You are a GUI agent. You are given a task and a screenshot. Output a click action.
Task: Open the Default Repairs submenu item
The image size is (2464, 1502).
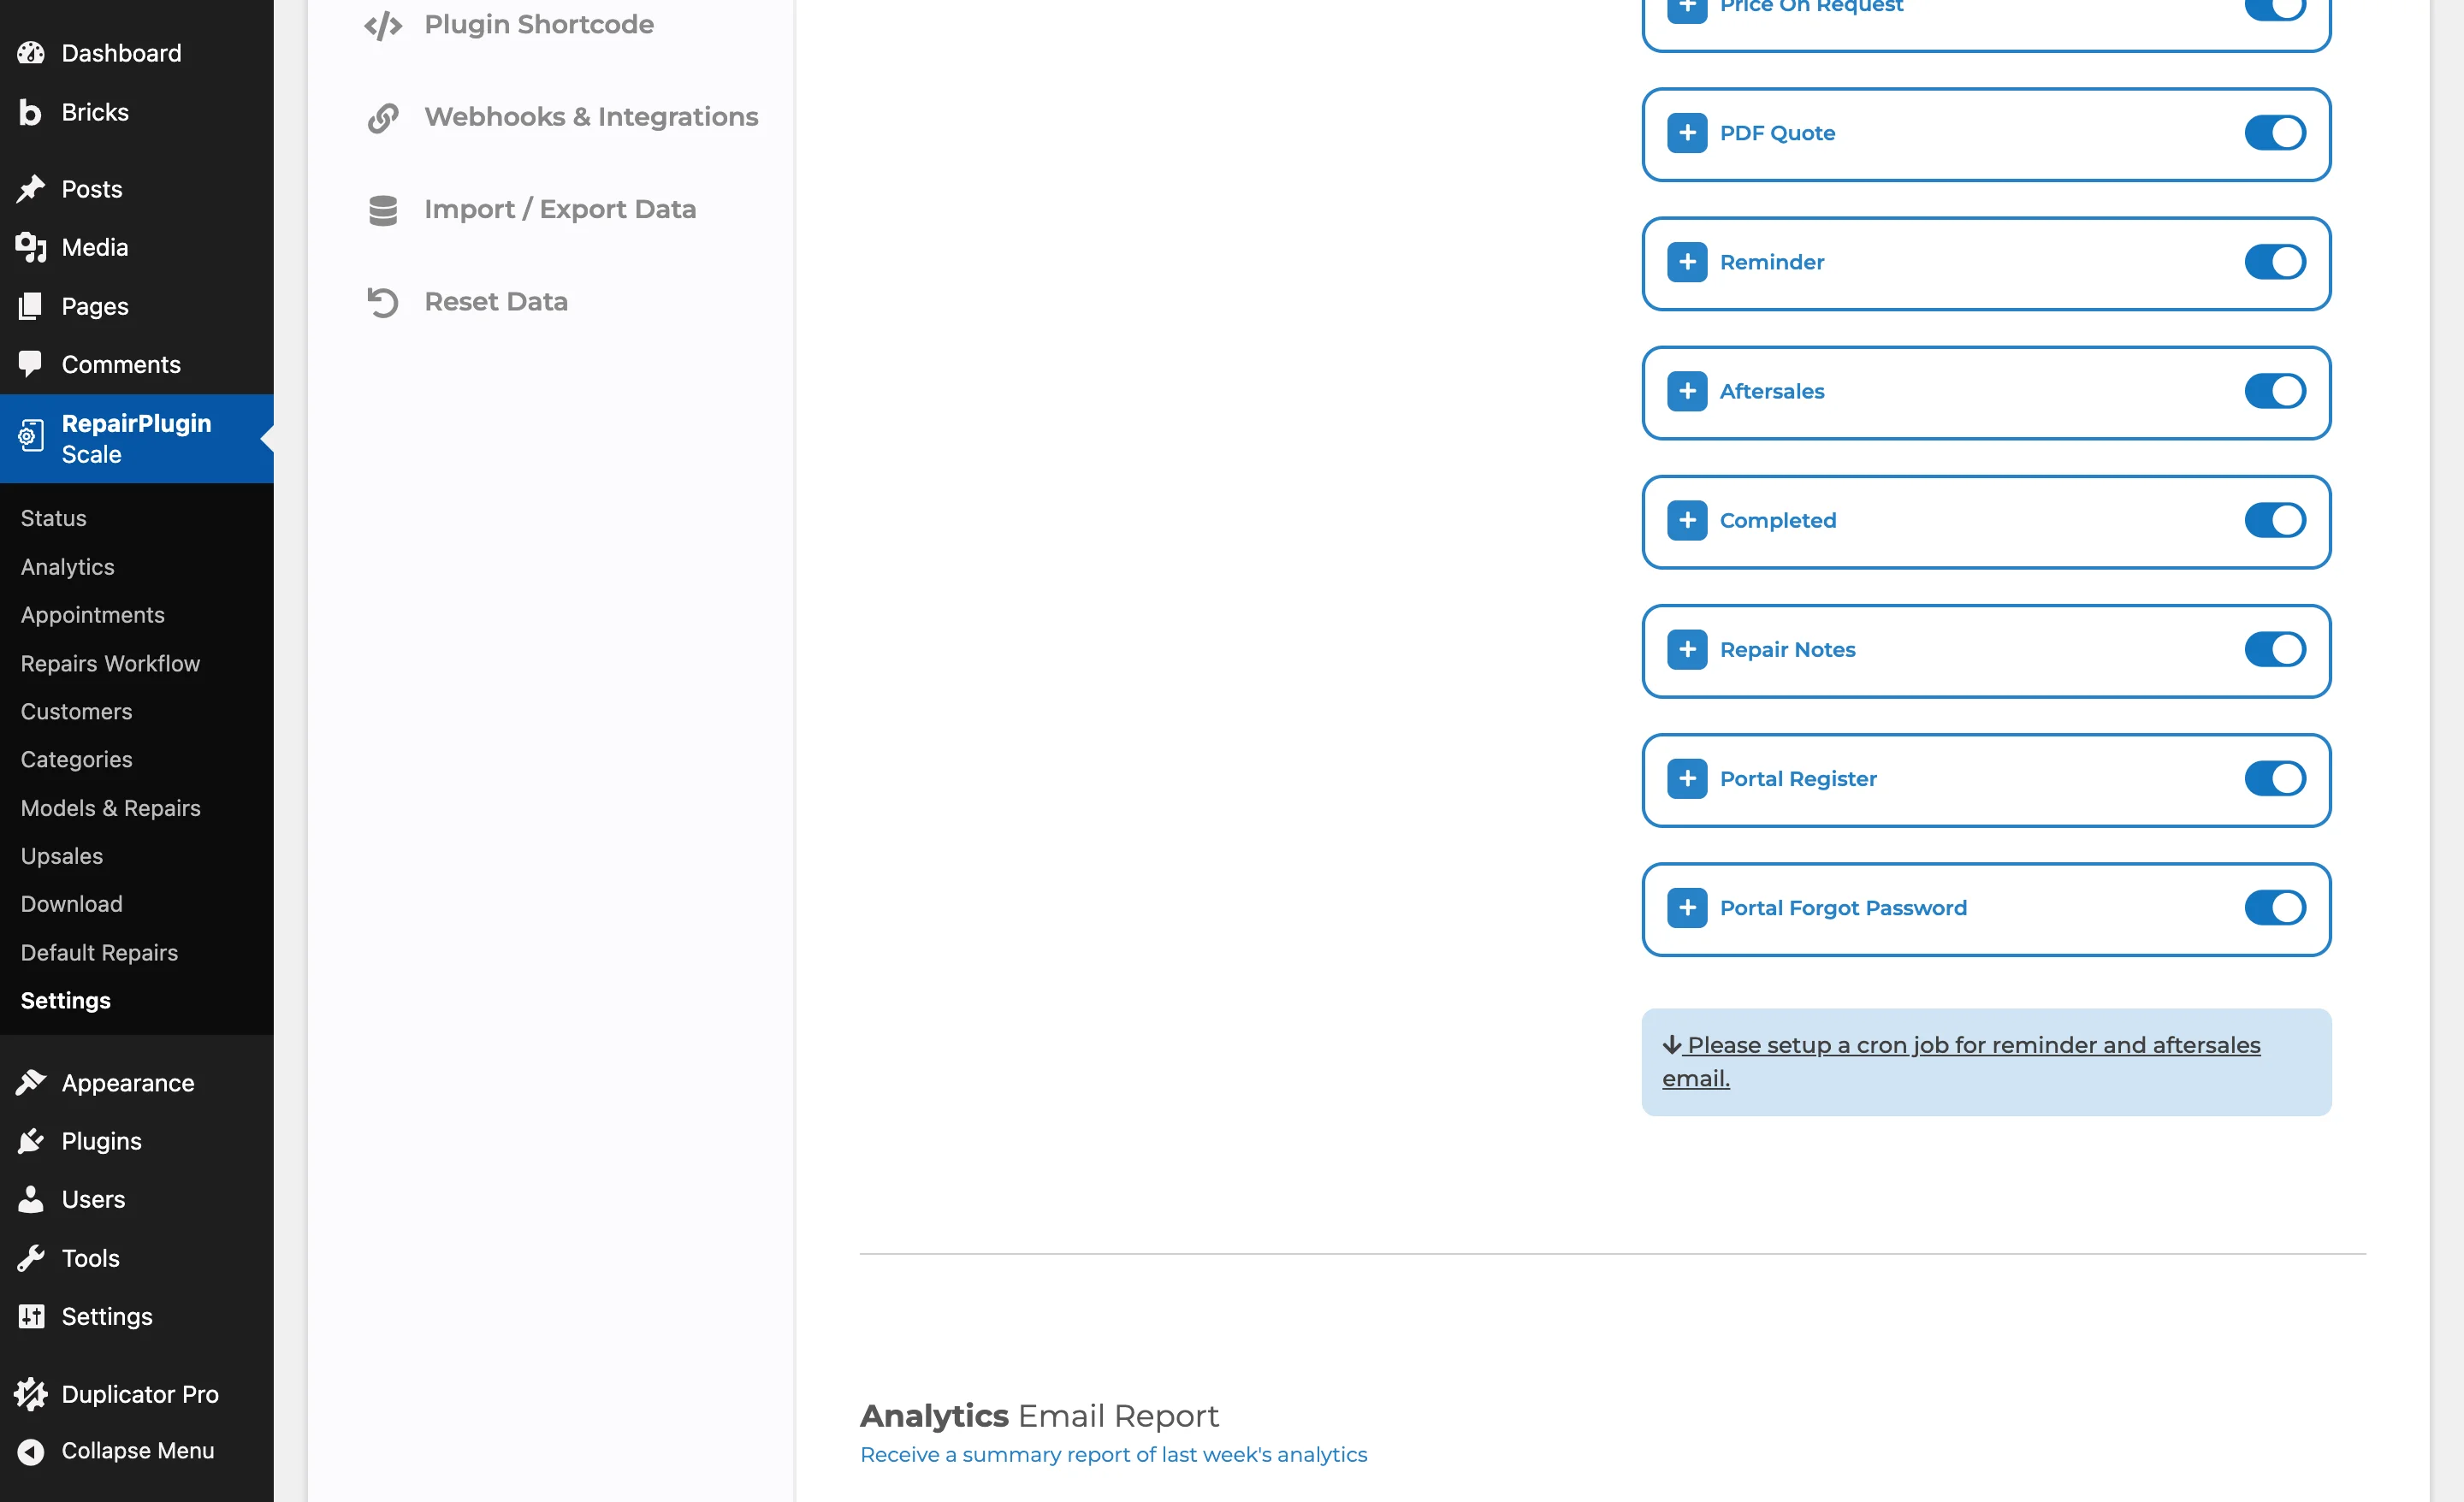point(99,952)
